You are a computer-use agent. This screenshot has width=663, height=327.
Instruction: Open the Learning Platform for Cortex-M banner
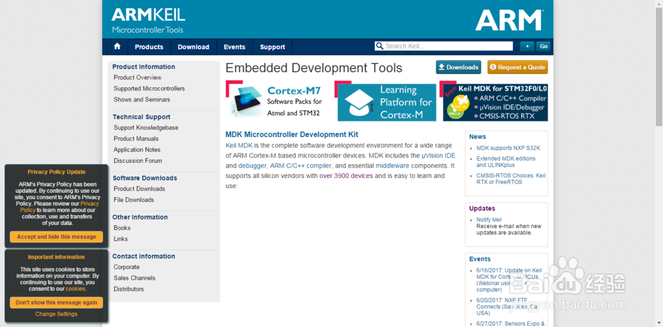click(x=385, y=101)
